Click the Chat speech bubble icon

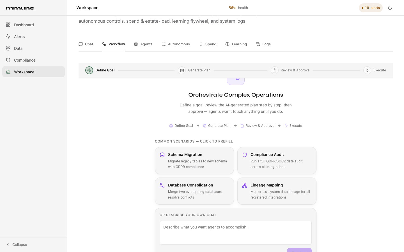(81, 44)
